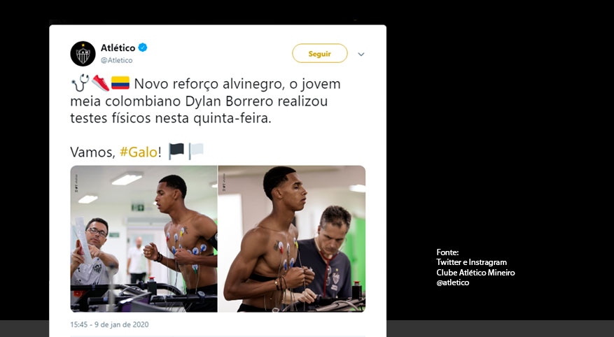The height and width of the screenshot is (337, 614).
Task: Click the black flag emoji
Action: click(176, 151)
